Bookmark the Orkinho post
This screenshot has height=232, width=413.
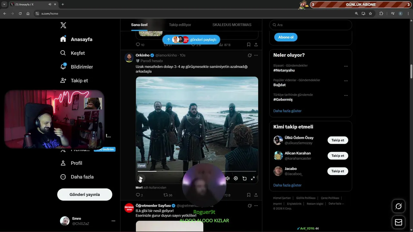[x=249, y=195]
